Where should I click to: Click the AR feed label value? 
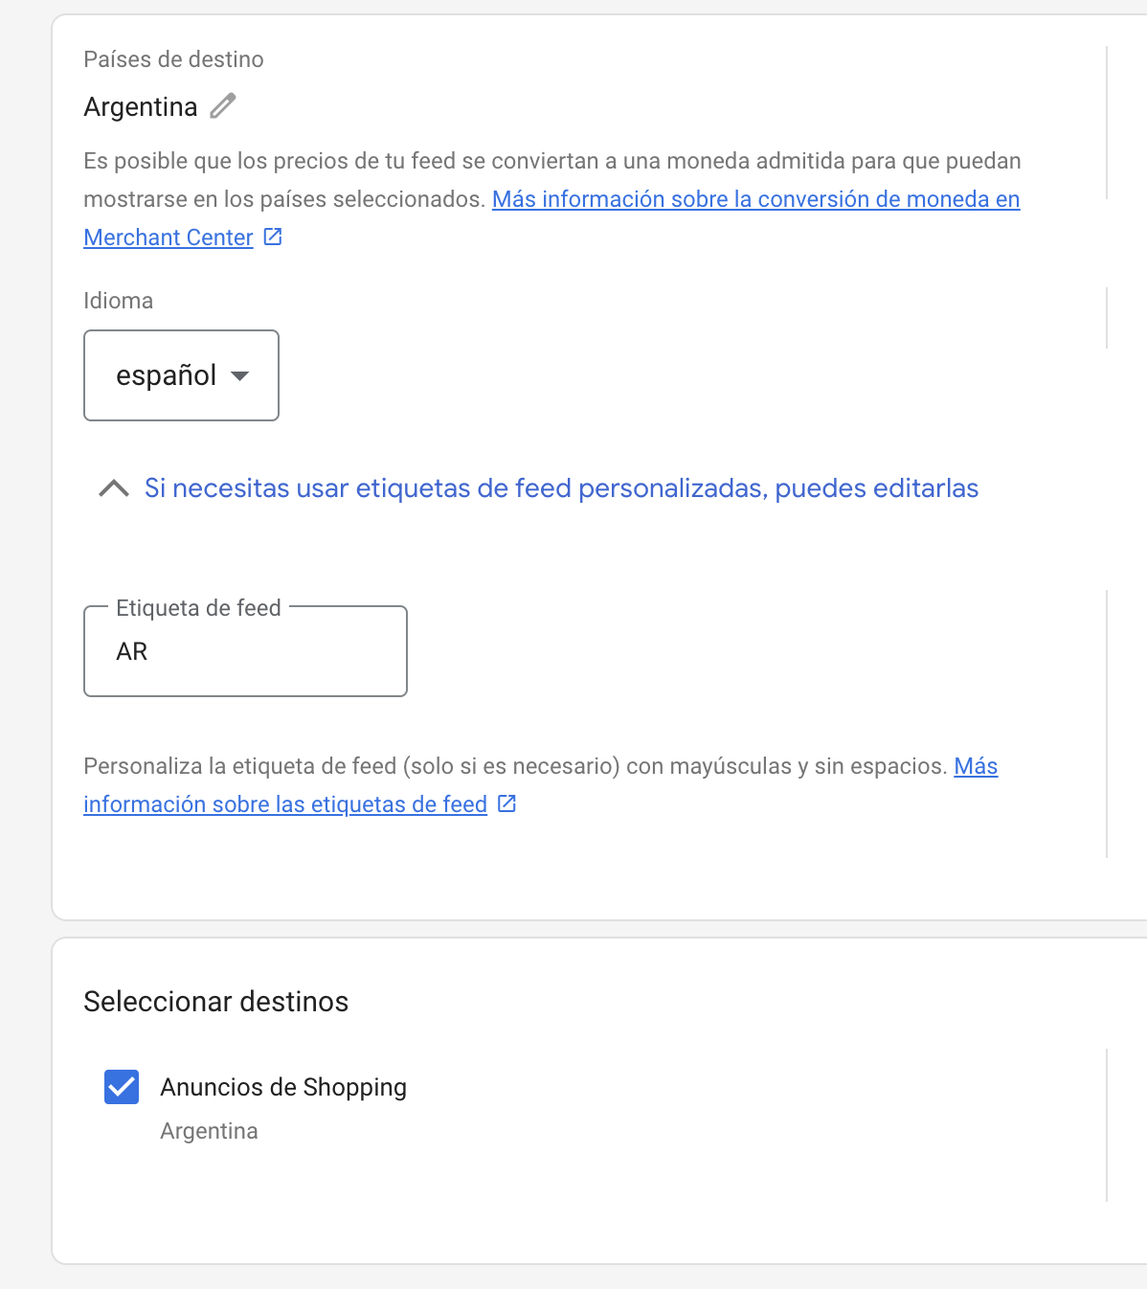tap(132, 652)
